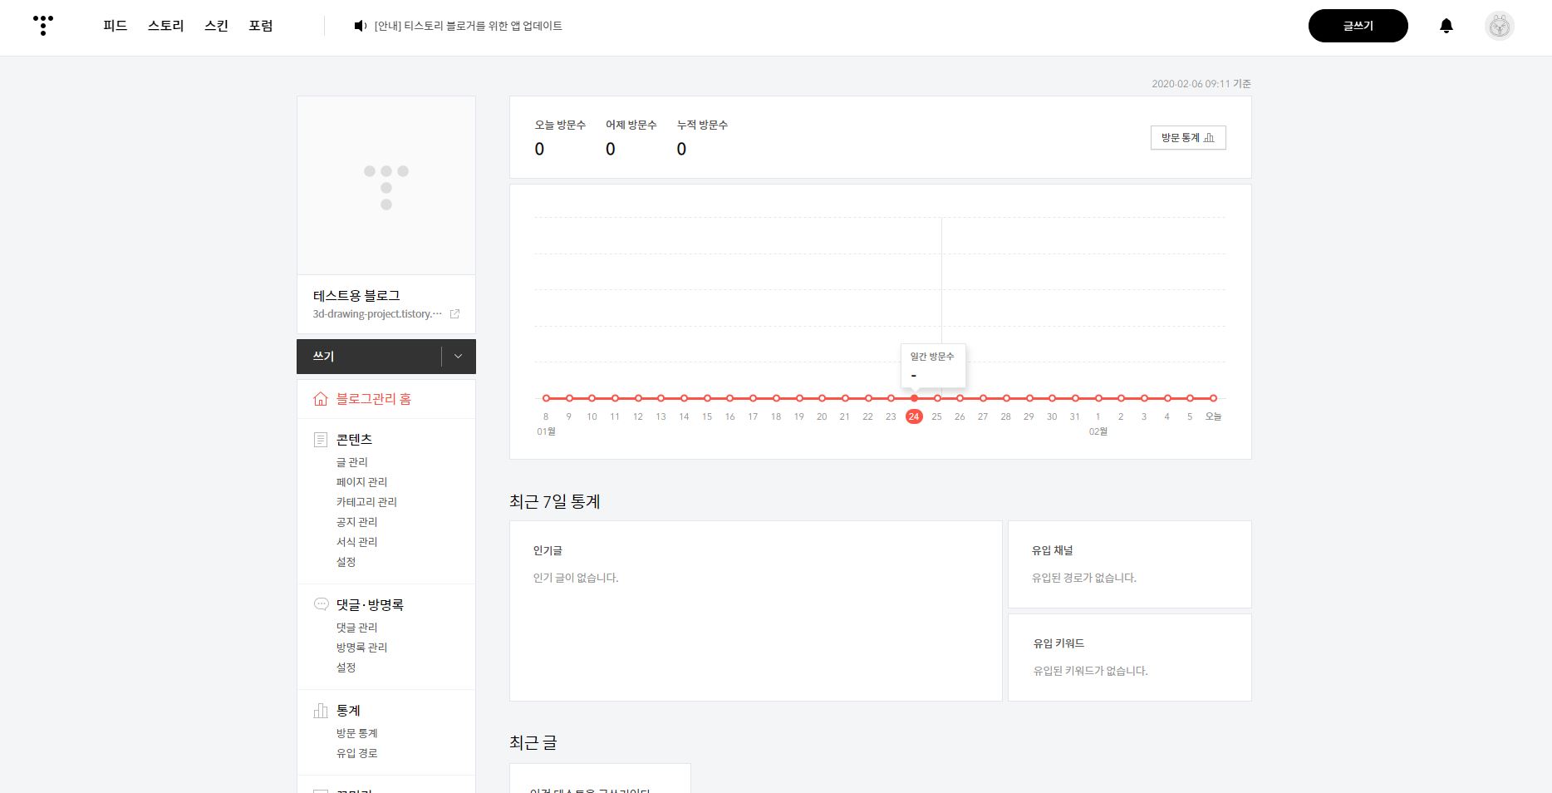The width and height of the screenshot is (1552, 793).
Task: Open 방명록 관리
Action: pyautogui.click(x=361, y=648)
